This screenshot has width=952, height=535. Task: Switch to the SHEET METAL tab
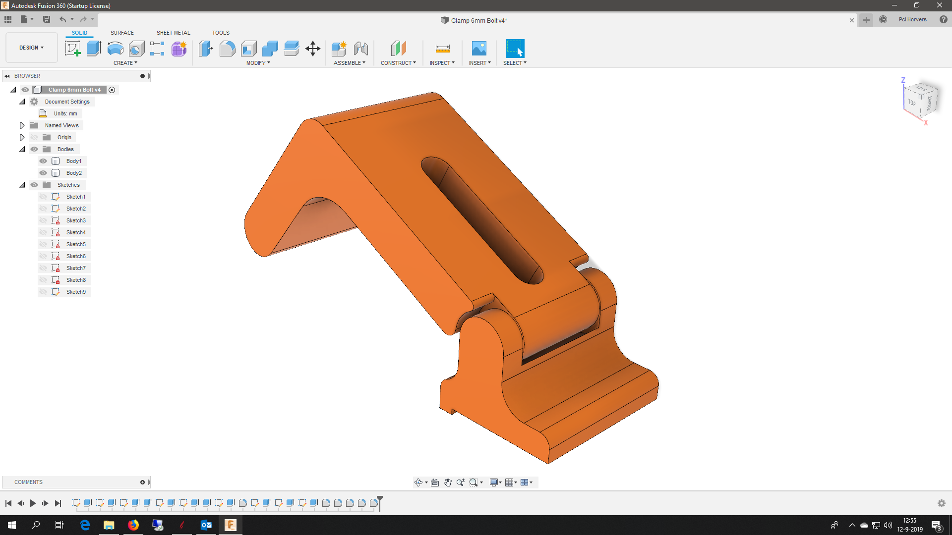pos(173,33)
